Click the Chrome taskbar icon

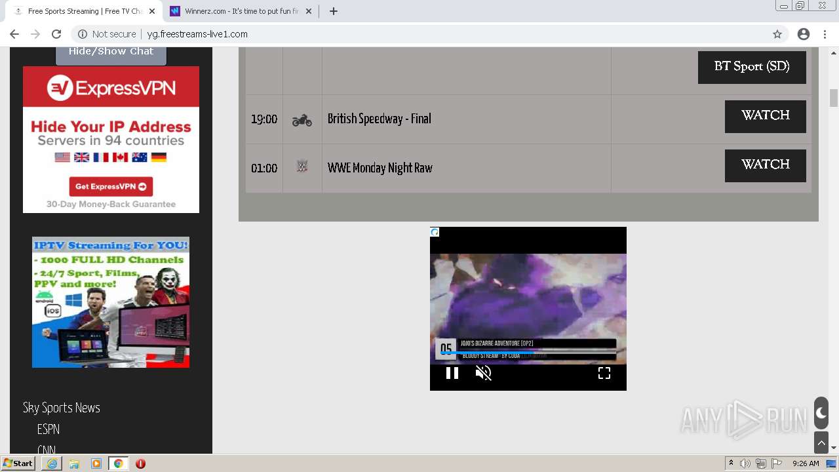pyautogui.click(x=119, y=463)
